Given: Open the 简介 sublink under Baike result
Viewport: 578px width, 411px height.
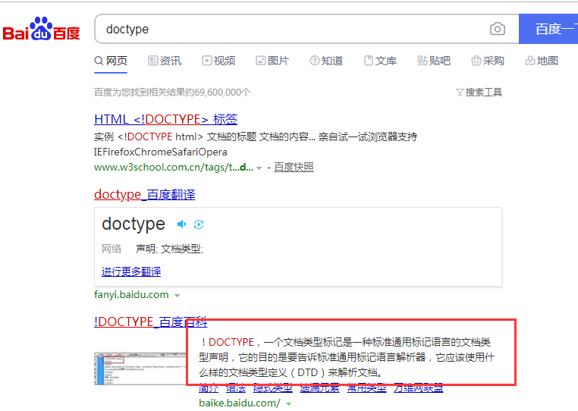Looking at the screenshot, I should (209, 388).
